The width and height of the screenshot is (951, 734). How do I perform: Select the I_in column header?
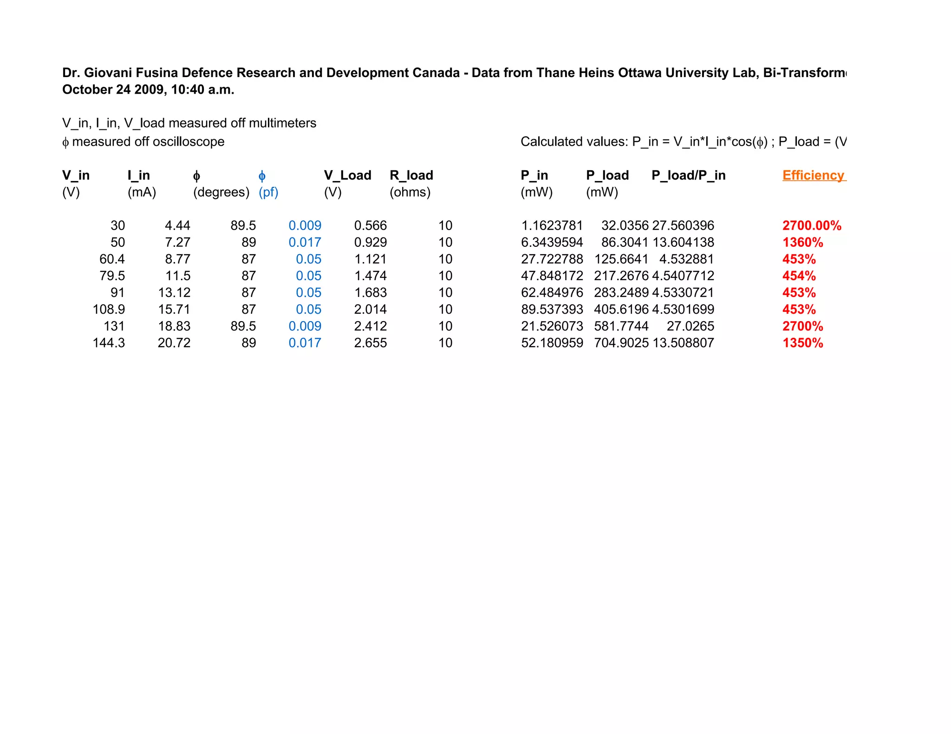point(139,175)
